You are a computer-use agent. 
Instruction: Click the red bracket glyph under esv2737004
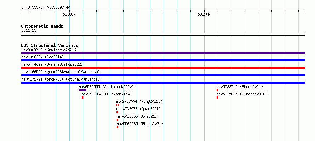pyautogui.click(x=117, y=105)
